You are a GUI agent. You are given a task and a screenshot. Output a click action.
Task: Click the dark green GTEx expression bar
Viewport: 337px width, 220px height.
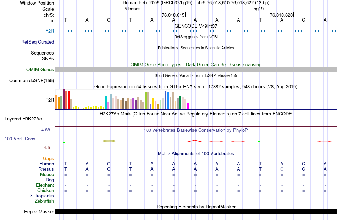click(x=180, y=102)
